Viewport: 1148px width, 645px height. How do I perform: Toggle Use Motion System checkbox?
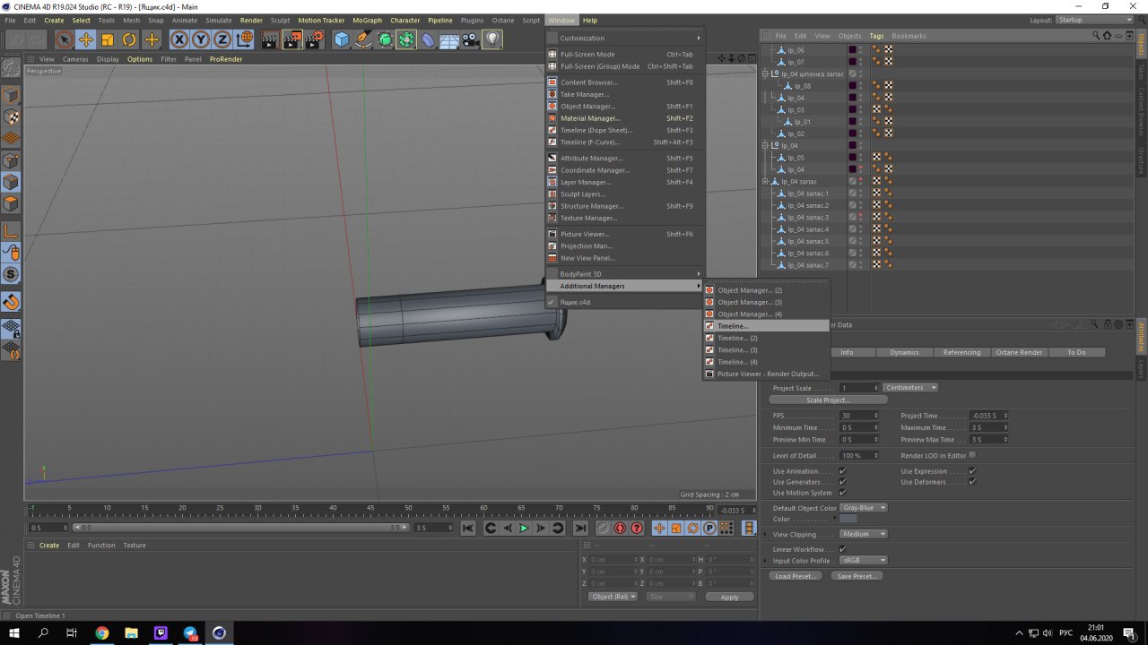click(842, 493)
